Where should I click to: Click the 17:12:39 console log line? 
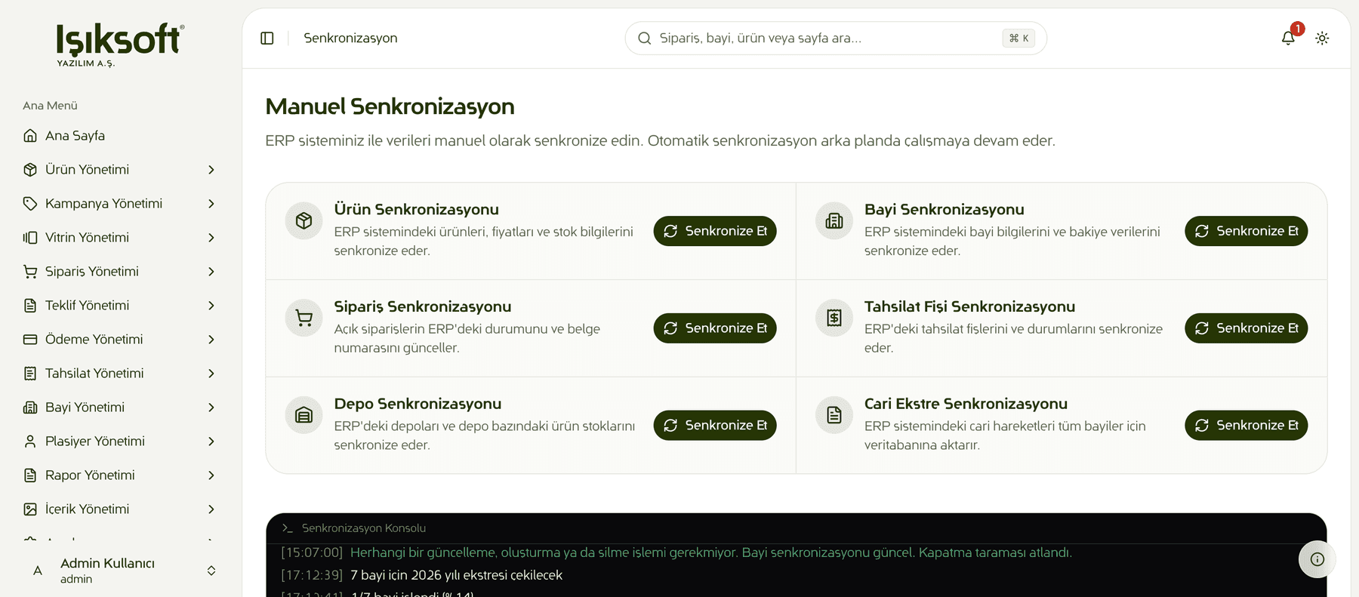coord(422,575)
